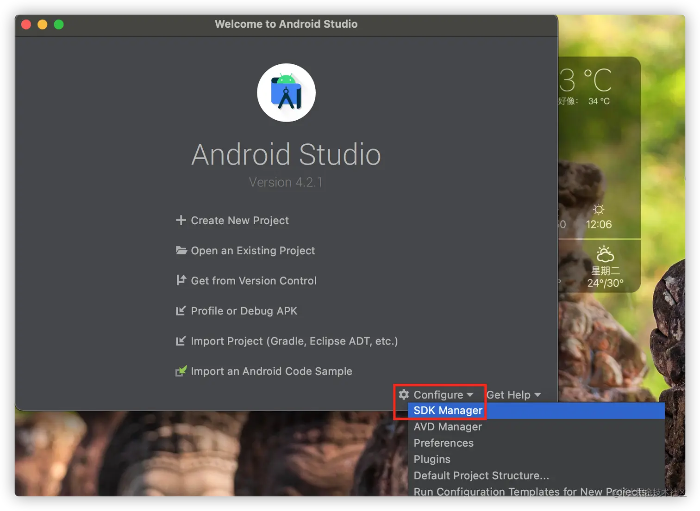700x511 pixels.
Task: Choose Run Configuration Templates for New Projects
Action: tap(536, 490)
